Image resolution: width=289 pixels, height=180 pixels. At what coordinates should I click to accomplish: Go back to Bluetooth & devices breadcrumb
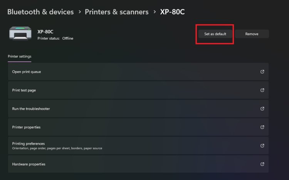pos(40,12)
